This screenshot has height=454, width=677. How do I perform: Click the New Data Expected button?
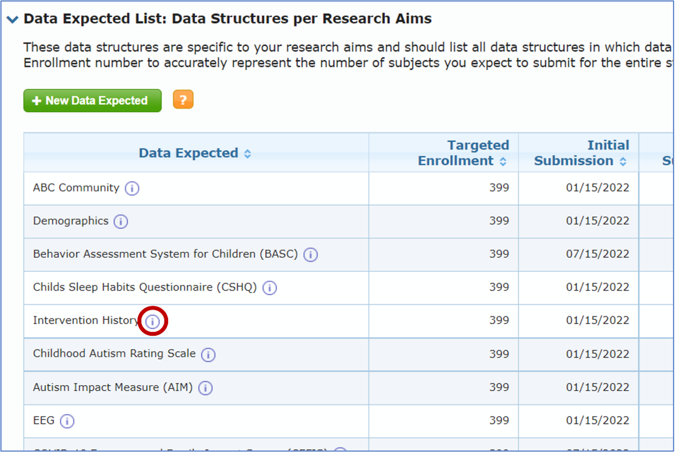point(92,101)
